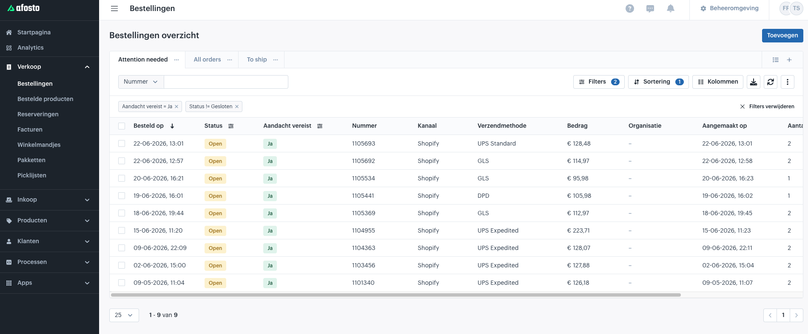The width and height of the screenshot is (808, 334).
Task: Remove the Aandacht vereist = Ja filter
Action: tap(176, 107)
